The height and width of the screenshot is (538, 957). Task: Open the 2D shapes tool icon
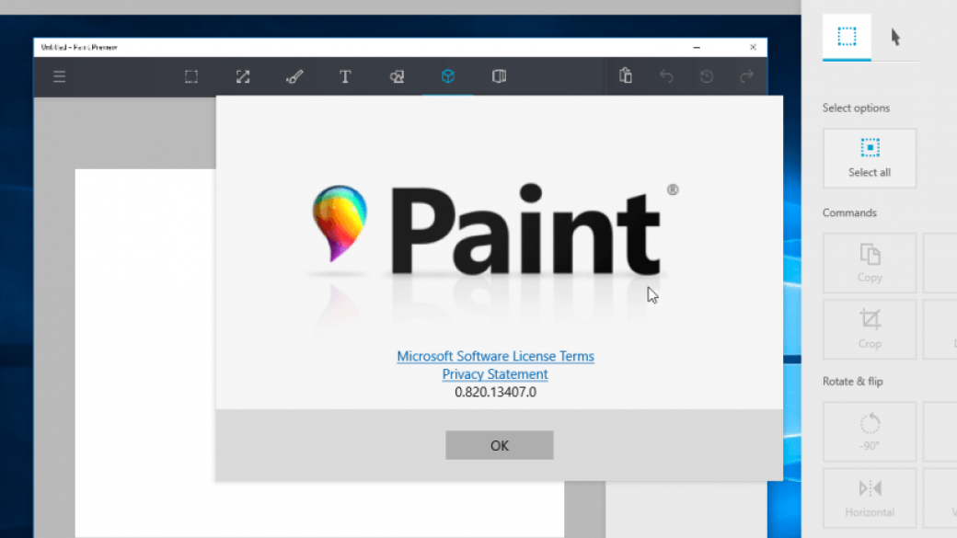click(x=397, y=77)
